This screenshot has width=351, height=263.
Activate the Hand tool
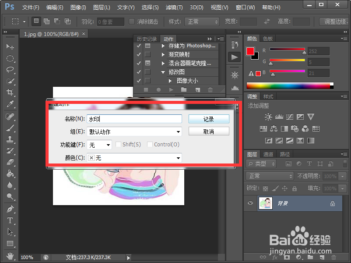pos(10,256)
